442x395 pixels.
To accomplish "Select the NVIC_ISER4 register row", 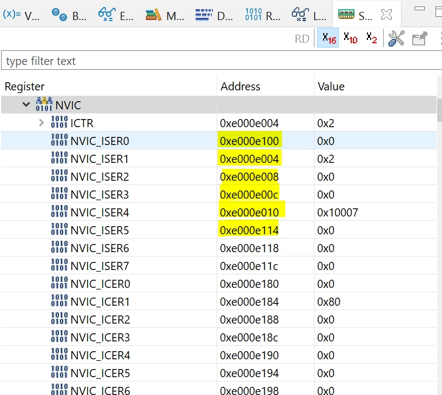I will pos(219,212).
